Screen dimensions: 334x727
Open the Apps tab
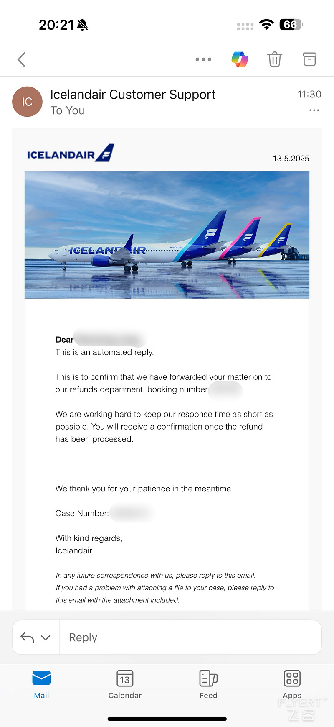(292, 685)
